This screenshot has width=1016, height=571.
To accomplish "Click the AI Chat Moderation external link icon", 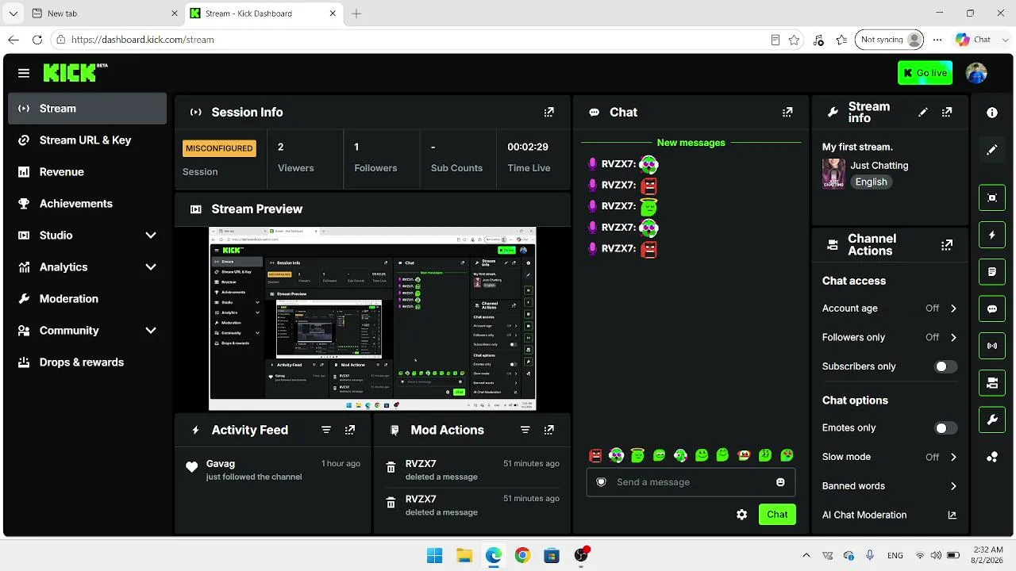I will (952, 515).
